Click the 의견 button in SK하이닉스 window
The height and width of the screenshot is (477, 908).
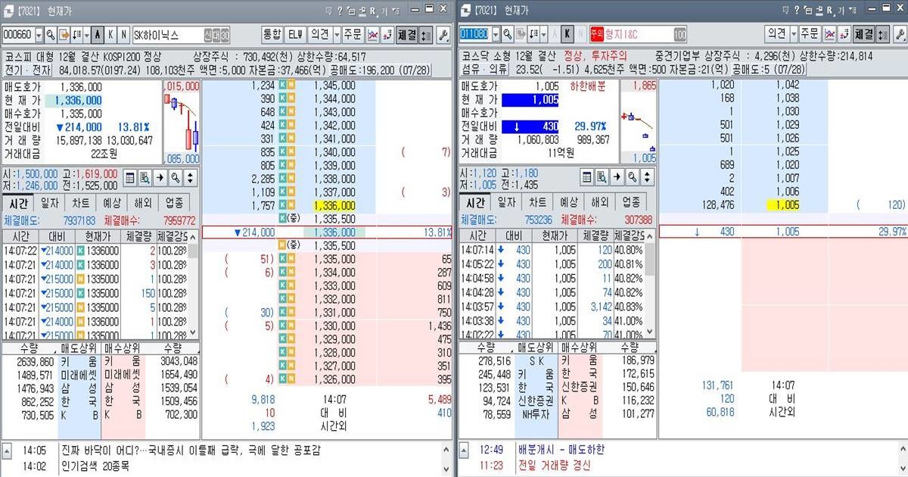click(x=319, y=35)
